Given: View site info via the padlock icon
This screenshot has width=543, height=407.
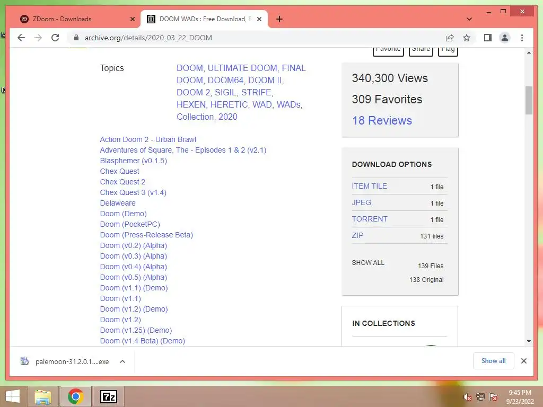Looking at the screenshot, I should pyautogui.click(x=76, y=38).
